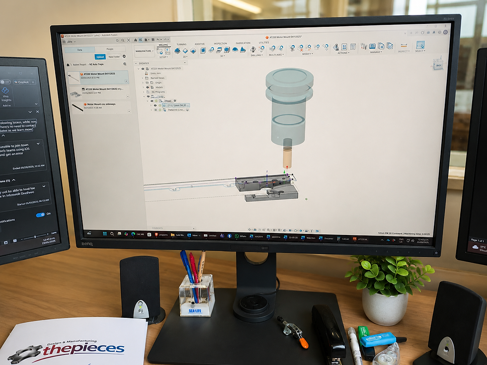Expand the NC Programs tree node

143,92
